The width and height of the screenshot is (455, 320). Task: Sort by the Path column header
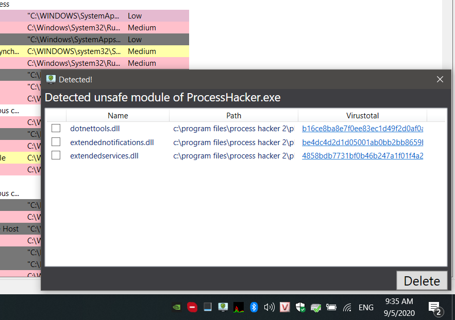pos(233,116)
